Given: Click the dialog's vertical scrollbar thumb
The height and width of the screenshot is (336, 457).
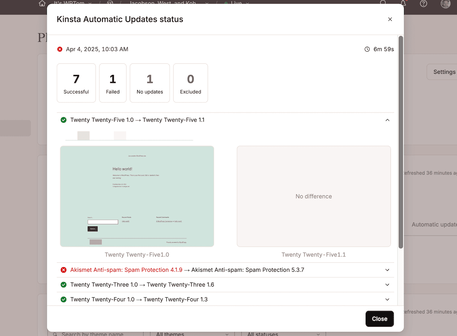Looking at the screenshot, I should pyautogui.click(x=401, y=142).
